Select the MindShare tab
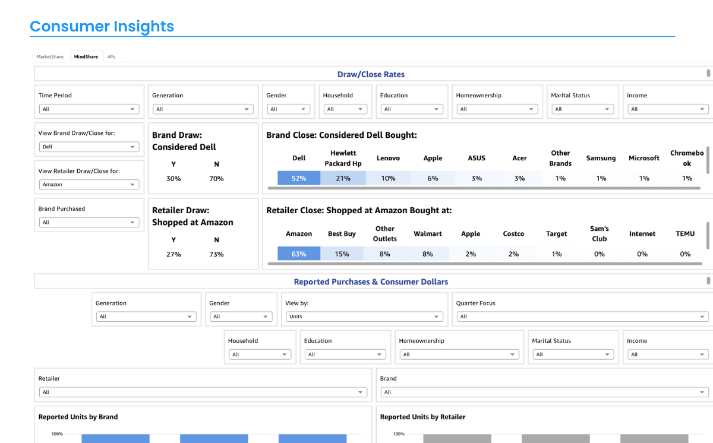This screenshot has width=713, height=443. pos(86,56)
